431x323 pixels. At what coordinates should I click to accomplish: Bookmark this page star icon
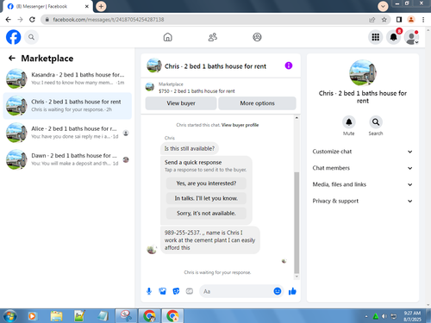click(384, 20)
